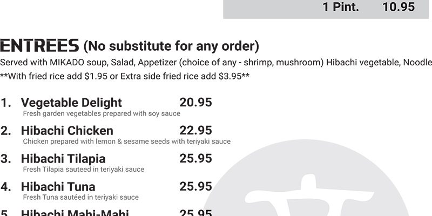Click the fried rice add-on note

click(125, 76)
